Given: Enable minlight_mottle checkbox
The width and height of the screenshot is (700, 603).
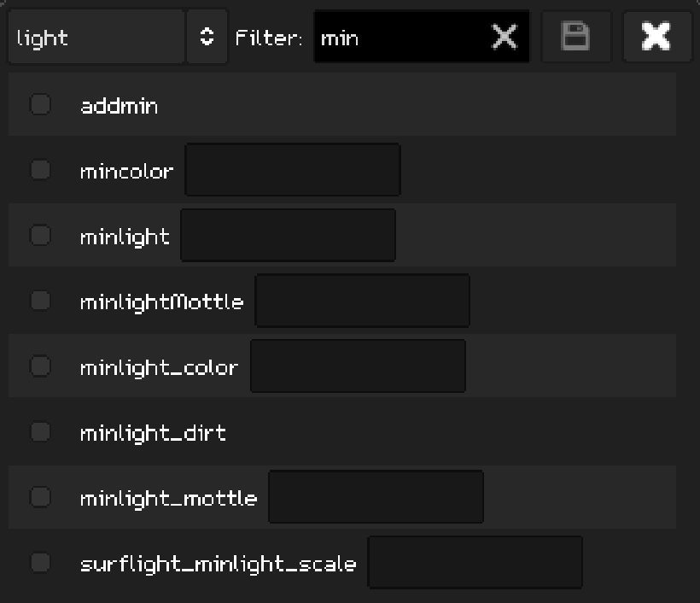Looking at the screenshot, I should coord(40,496).
